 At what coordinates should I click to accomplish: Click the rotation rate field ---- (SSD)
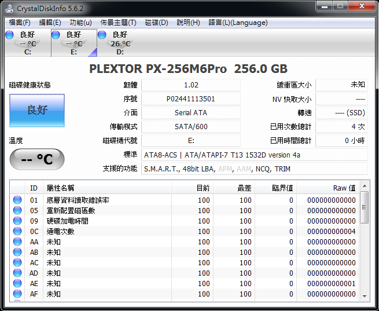[342, 113]
